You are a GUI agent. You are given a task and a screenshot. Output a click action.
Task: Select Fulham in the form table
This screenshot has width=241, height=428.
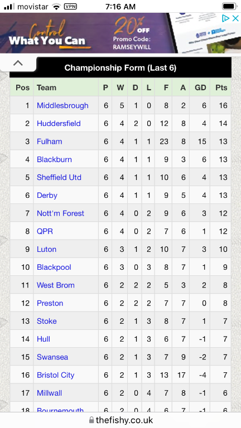(50, 142)
